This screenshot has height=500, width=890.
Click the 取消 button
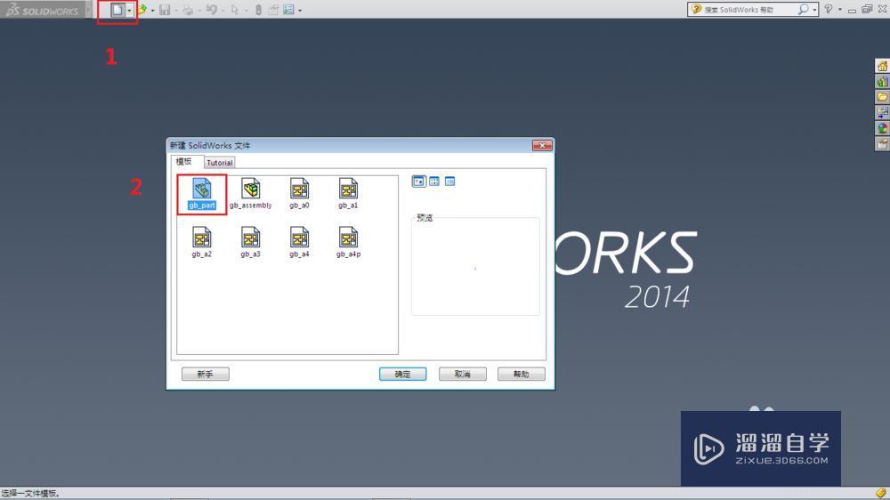[463, 374]
